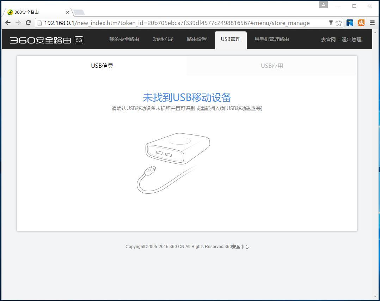This screenshot has width=380, height=301.
Task: Click the back navigation arrow
Action: (x=8, y=23)
